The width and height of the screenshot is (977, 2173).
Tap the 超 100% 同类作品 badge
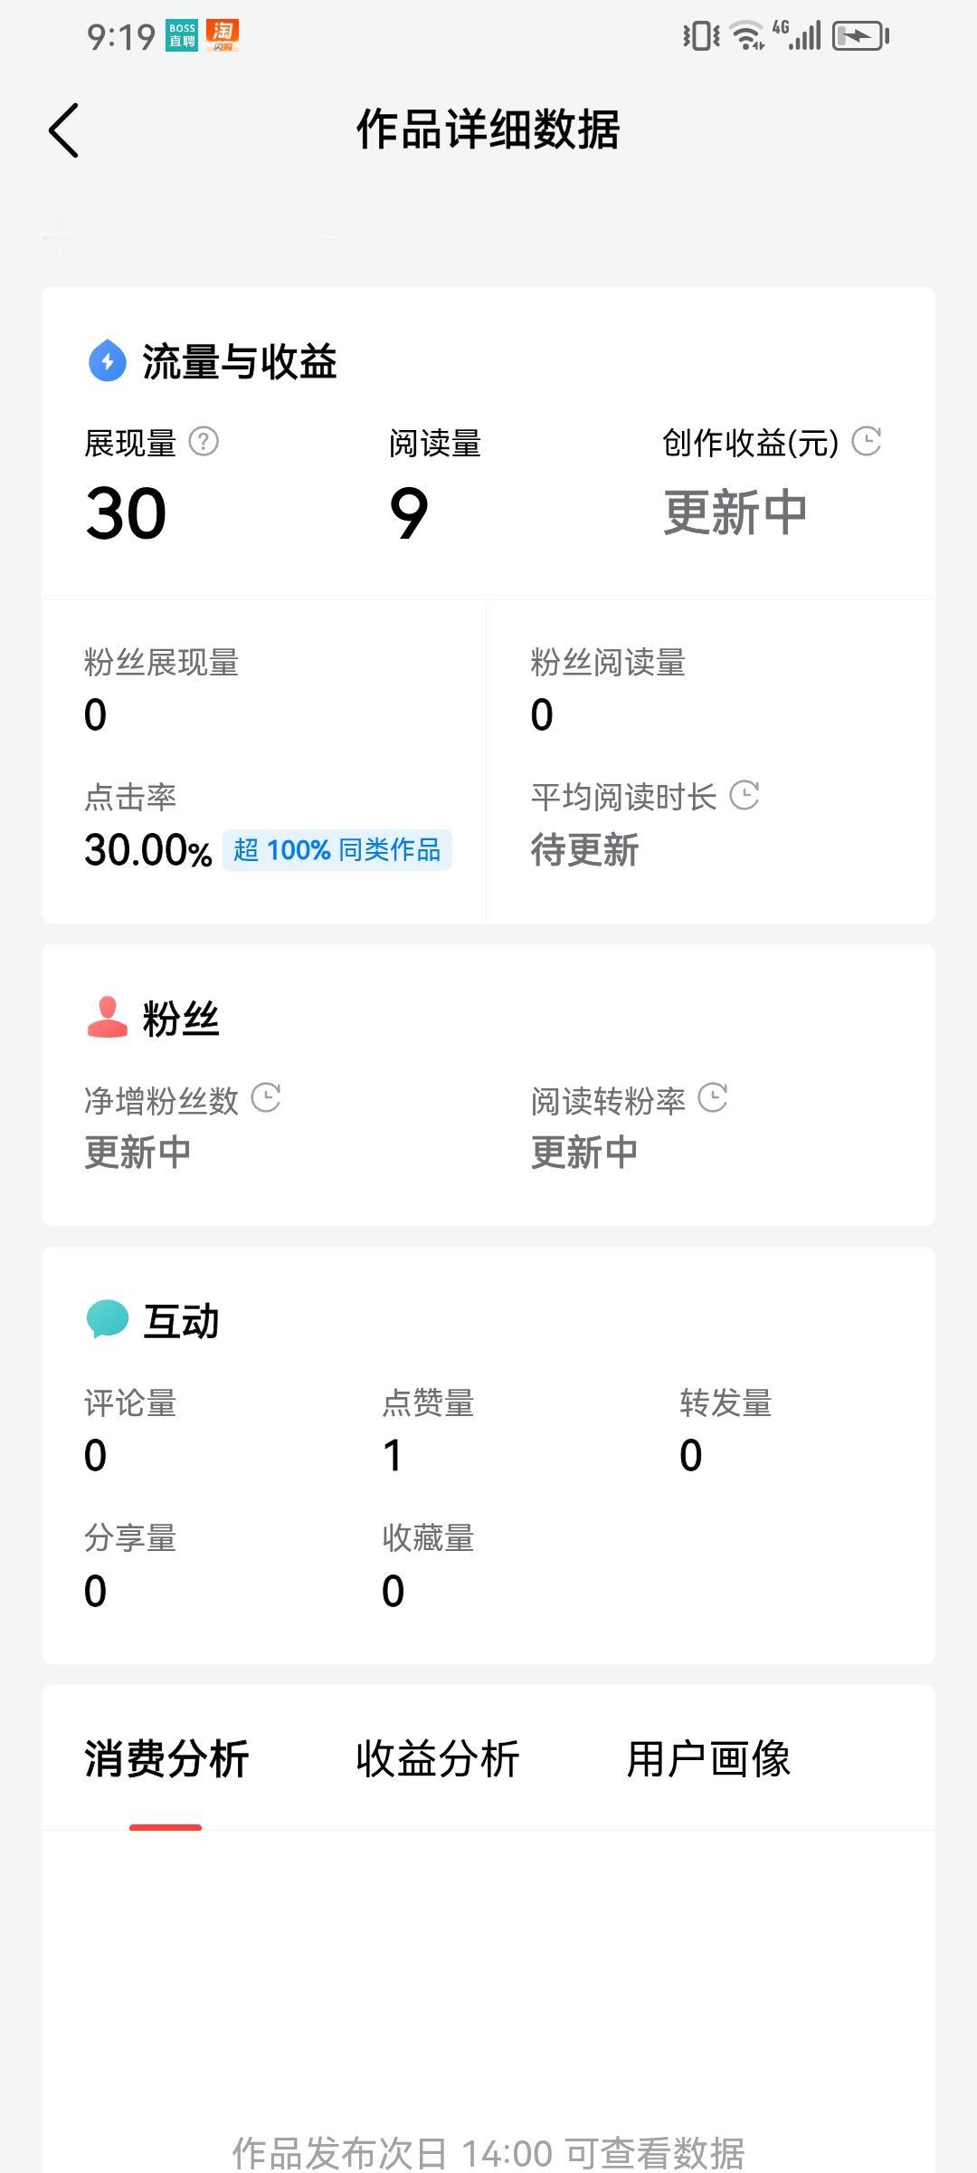(337, 849)
